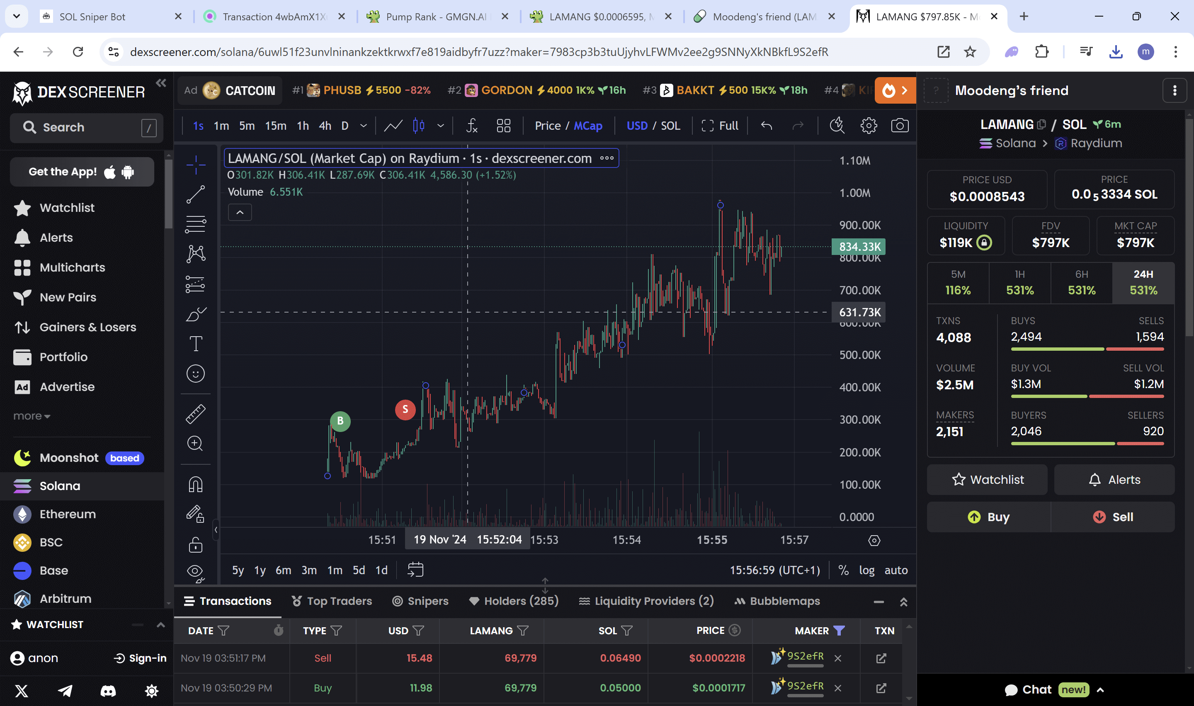Open the Gainers & Losers page
The height and width of the screenshot is (706, 1194).
75,327
